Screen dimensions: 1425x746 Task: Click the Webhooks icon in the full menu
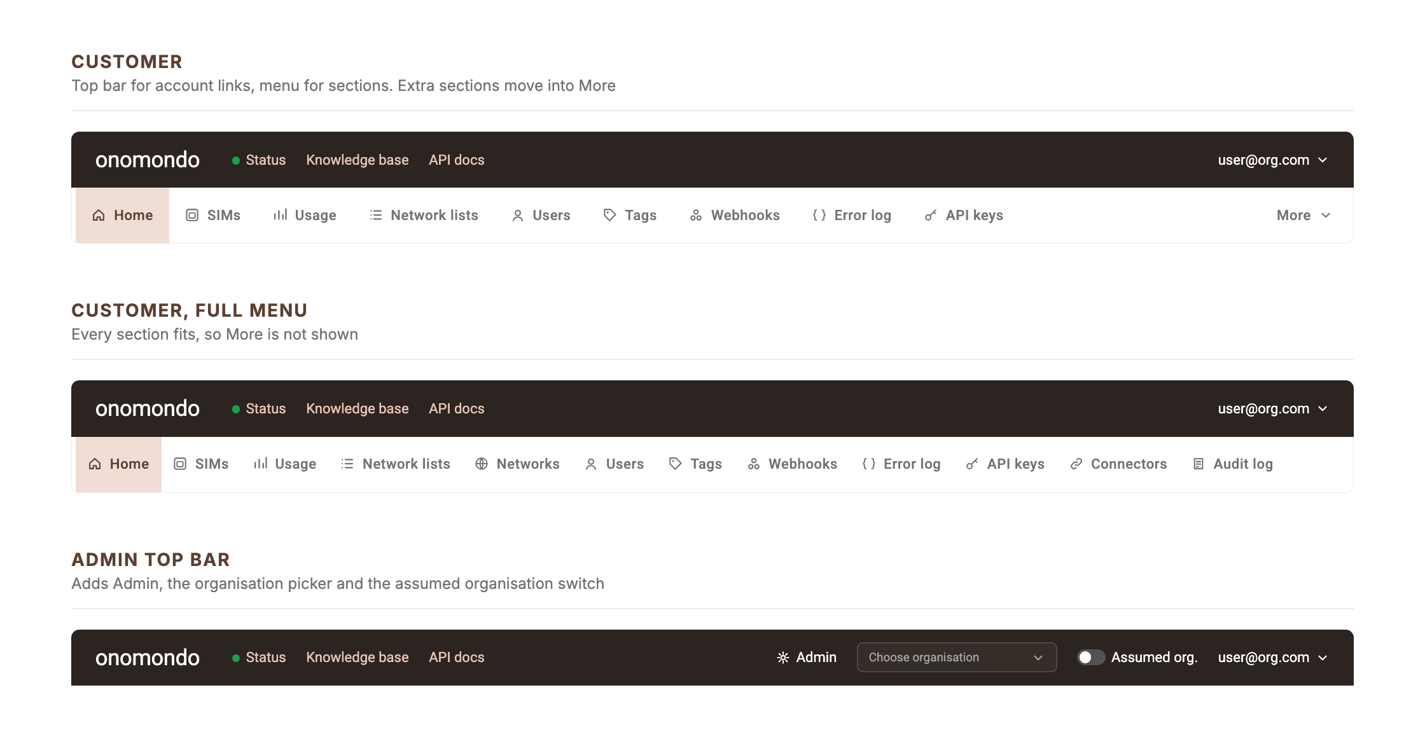754,464
